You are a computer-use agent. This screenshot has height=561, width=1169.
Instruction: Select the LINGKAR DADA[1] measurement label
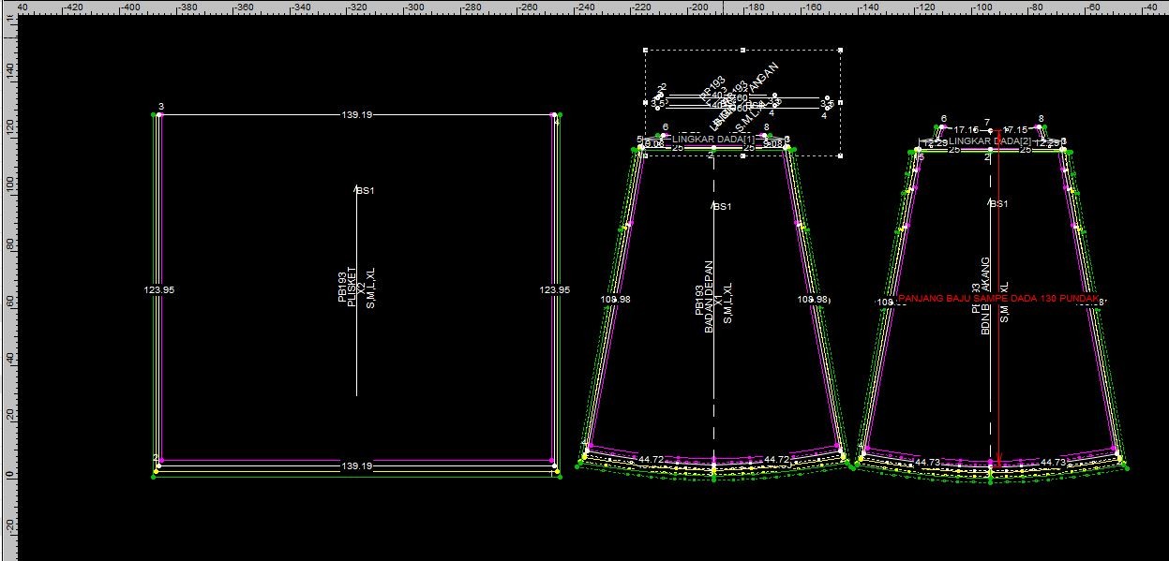point(712,139)
